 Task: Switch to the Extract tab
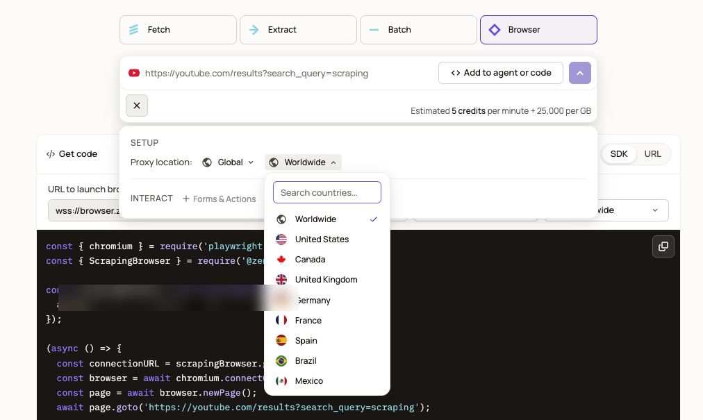(x=298, y=30)
